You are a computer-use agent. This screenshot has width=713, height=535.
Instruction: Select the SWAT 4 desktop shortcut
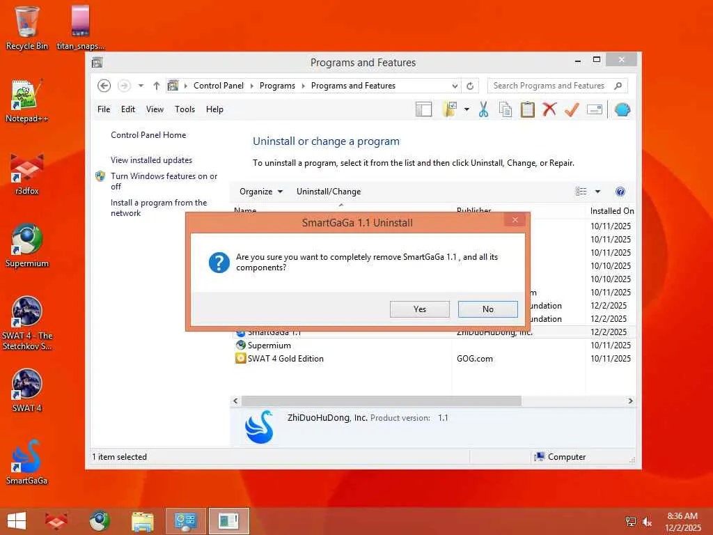point(27,390)
